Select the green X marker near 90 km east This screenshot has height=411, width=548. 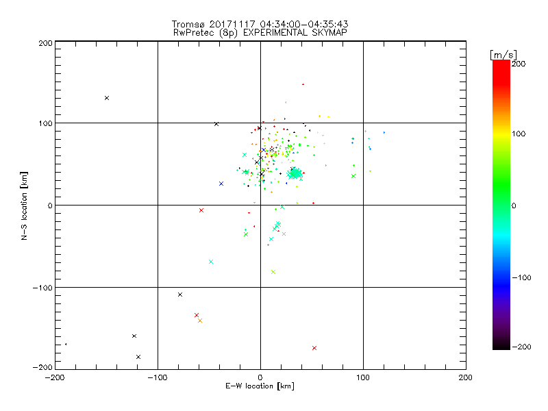353,176
